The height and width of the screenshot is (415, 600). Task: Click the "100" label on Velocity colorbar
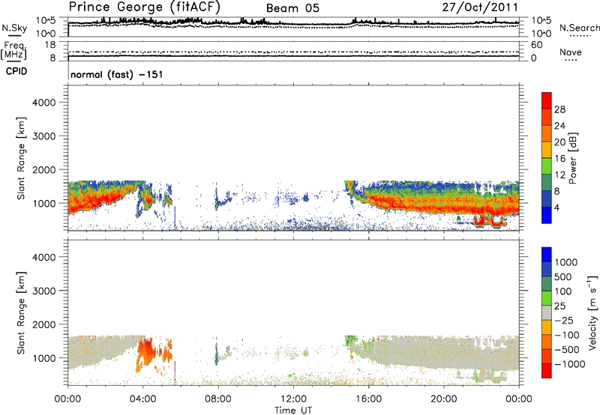[x=563, y=291]
